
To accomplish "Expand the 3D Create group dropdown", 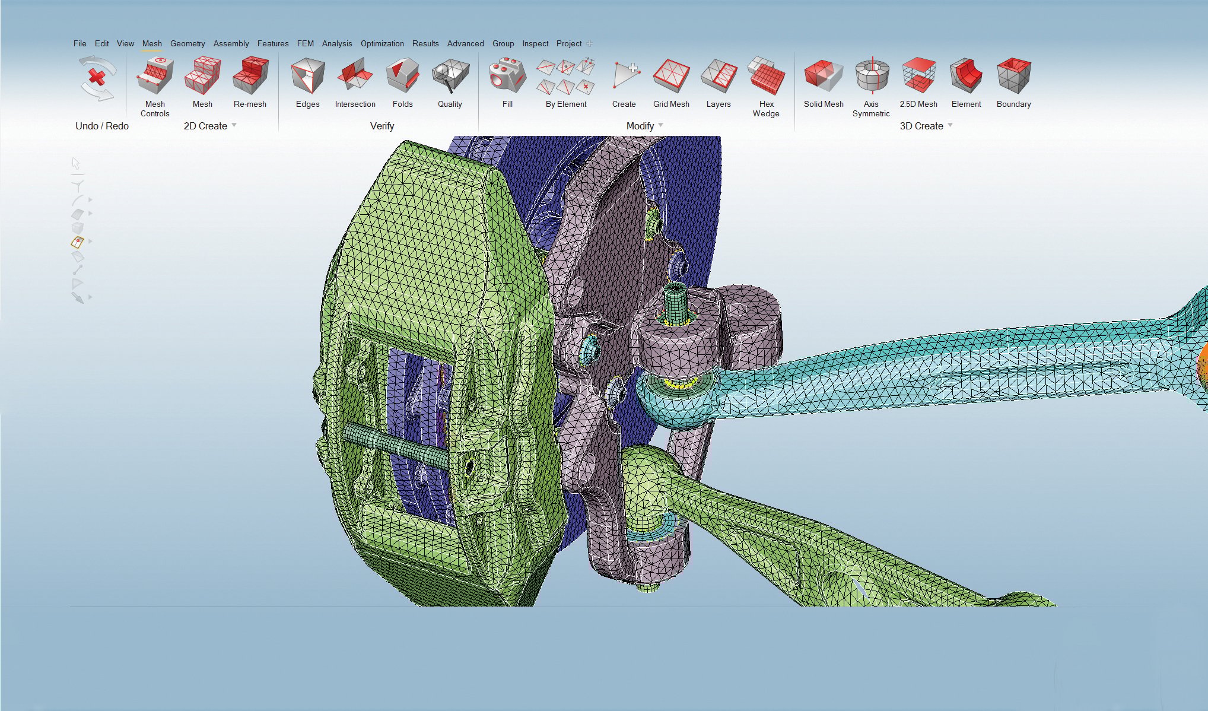I will point(950,125).
